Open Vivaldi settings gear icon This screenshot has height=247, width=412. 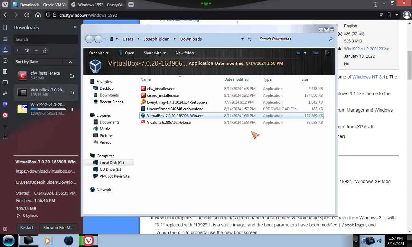[5, 229]
